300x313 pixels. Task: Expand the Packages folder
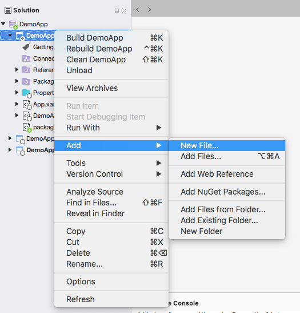coord(17,81)
